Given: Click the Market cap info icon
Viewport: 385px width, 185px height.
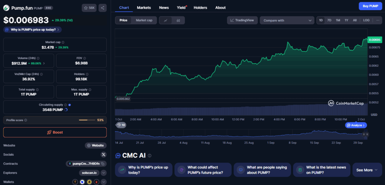Looking at the screenshot, I should (x=63, y=42).
